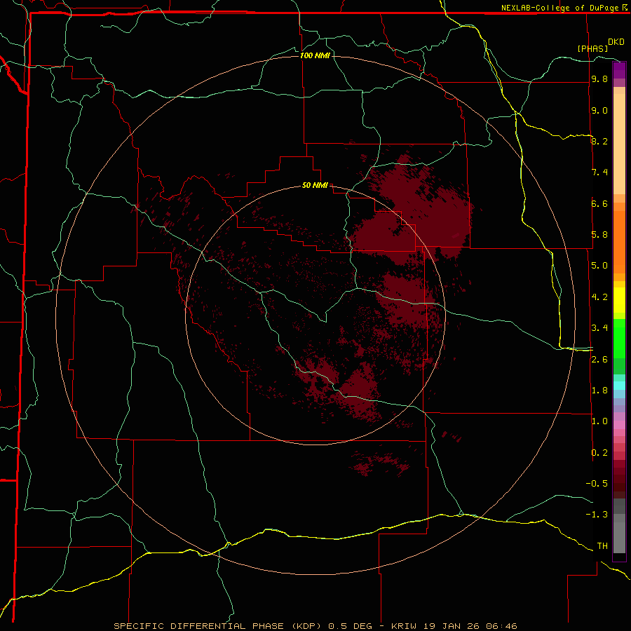The width and height of the screenshot is (631, 631).
Task: Click the 9.8 value on color scale
Action: (x=599, y=79)
